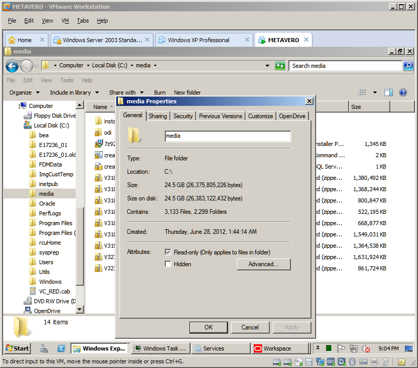Click the navigation pane scroll down arrow

click(x=80, y=309)
